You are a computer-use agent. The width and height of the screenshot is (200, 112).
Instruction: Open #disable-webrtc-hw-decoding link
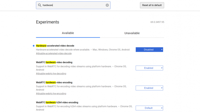click(x=51, y=73)
